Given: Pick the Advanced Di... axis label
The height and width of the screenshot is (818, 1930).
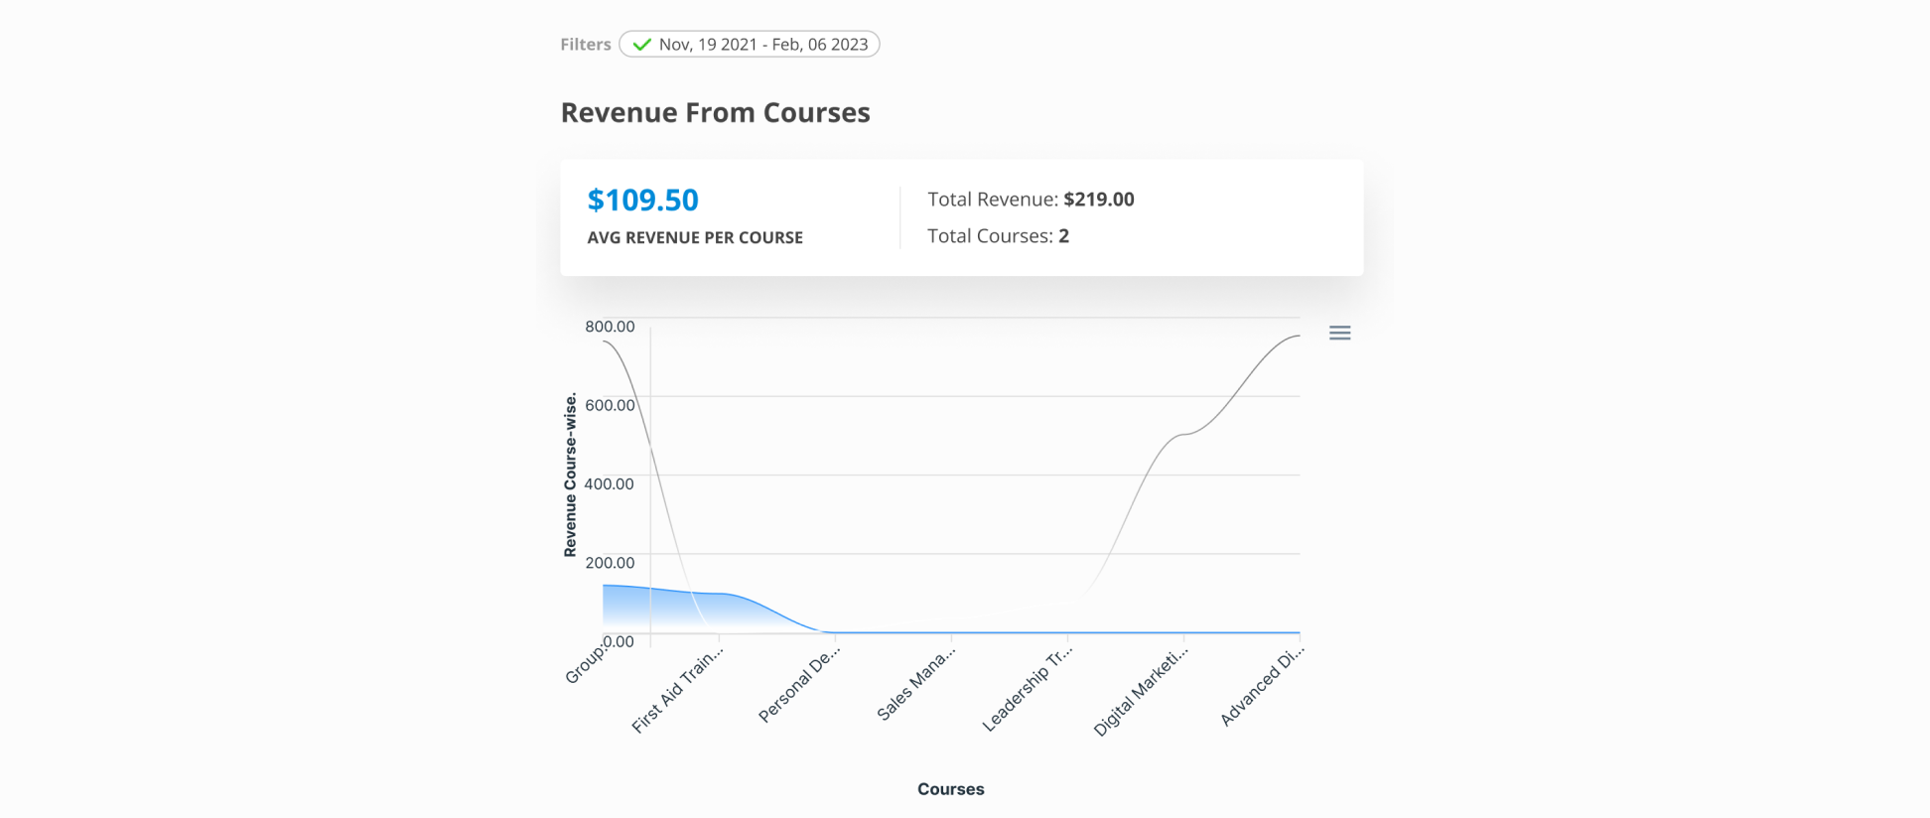Looking at the screenshot, I should point(1261,685).
